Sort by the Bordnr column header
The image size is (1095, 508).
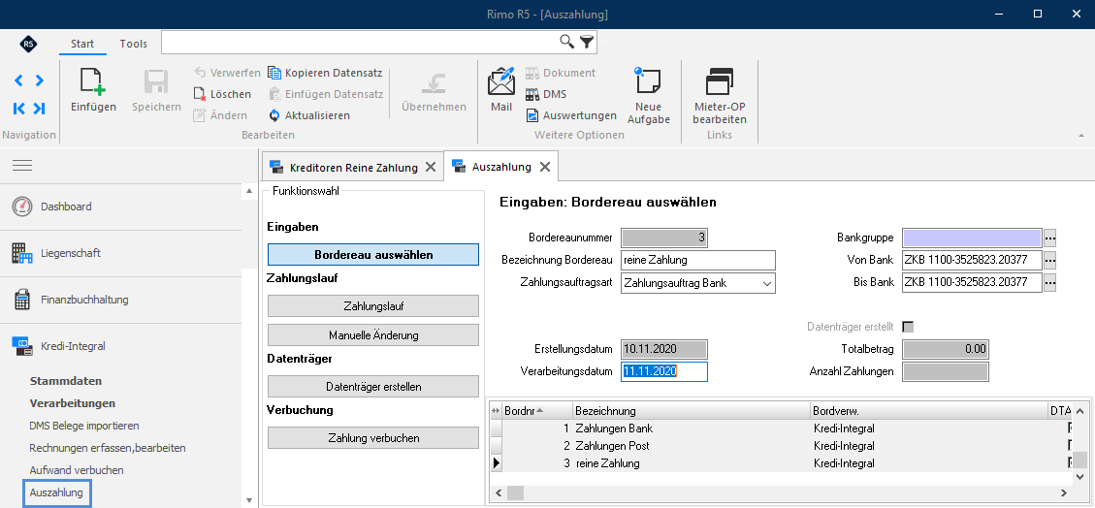537,410
